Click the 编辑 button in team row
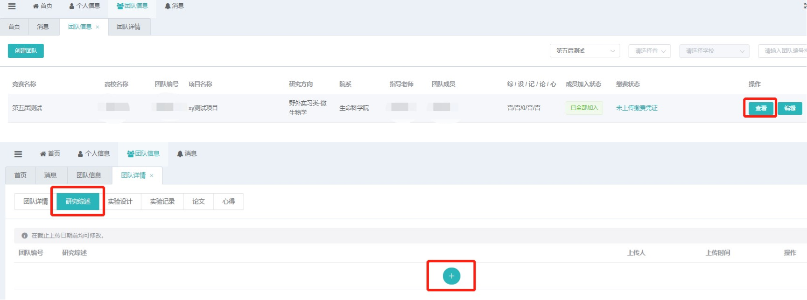Viewport: 807px width, 300px height. click(x=790, y=108)
